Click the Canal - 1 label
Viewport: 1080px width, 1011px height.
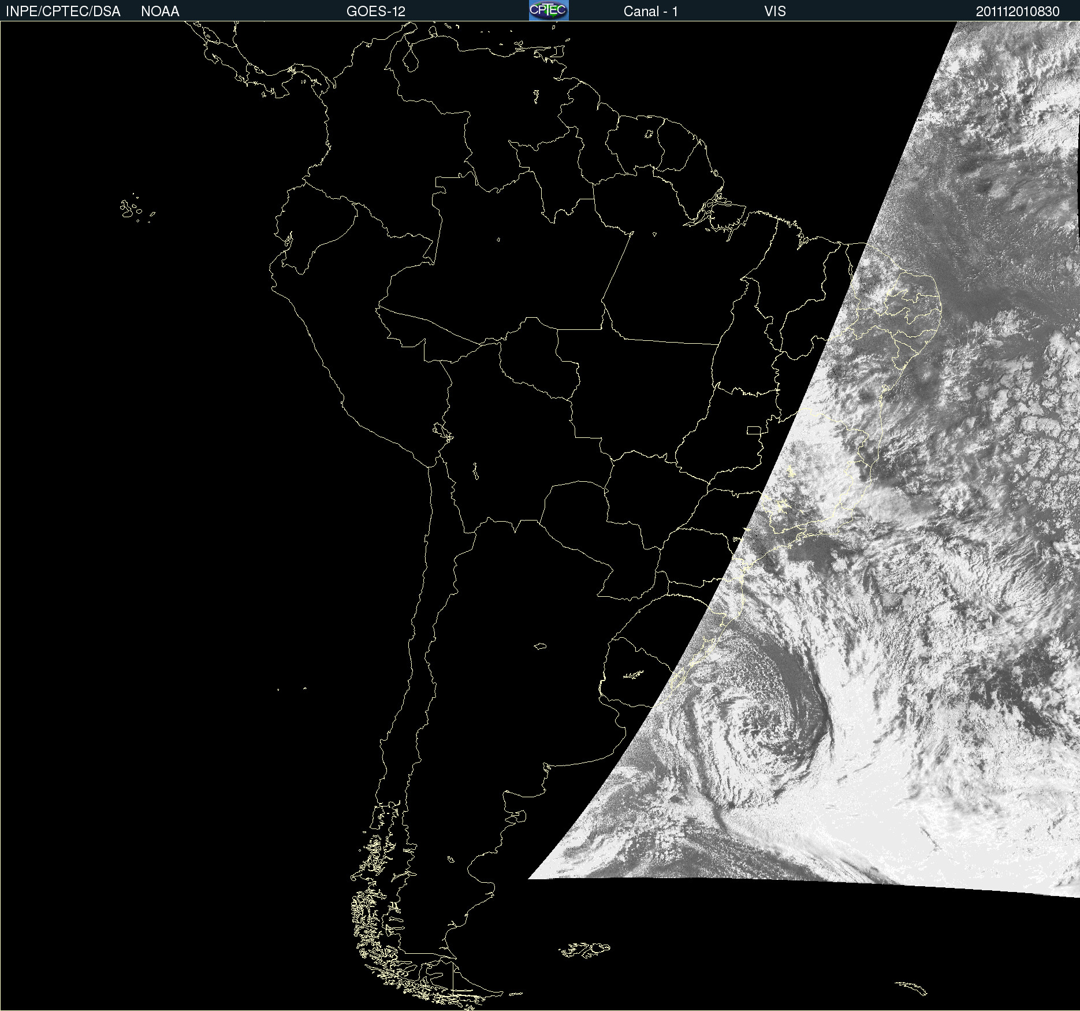tap(651, 12)
